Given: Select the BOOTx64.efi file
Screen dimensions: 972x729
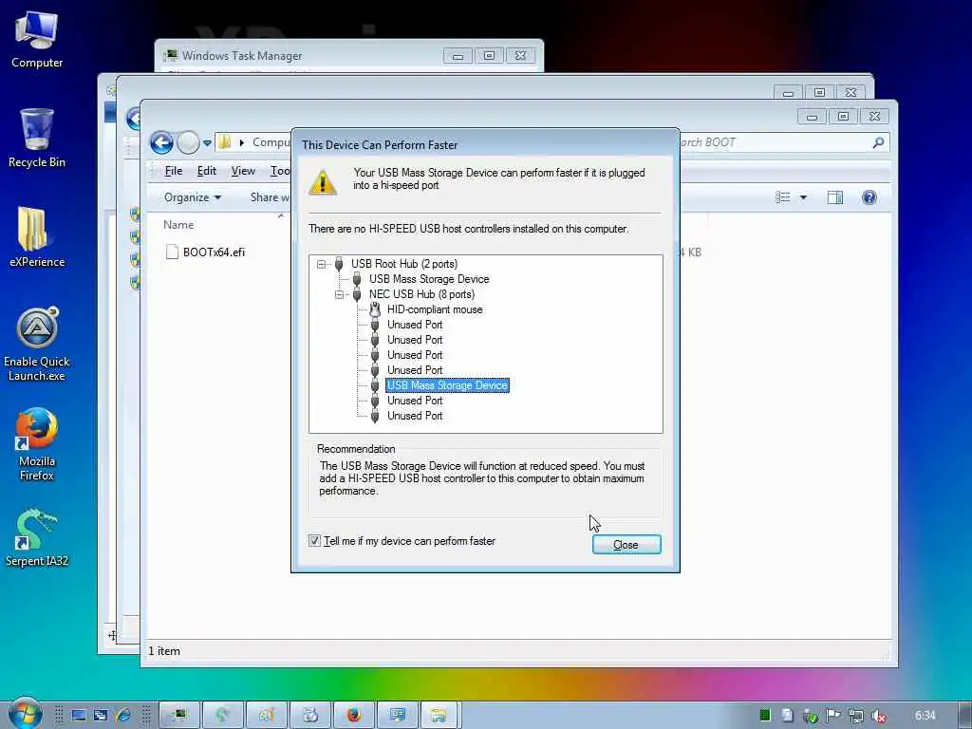Looking at the screenshot, I should [x=205, y=252].
